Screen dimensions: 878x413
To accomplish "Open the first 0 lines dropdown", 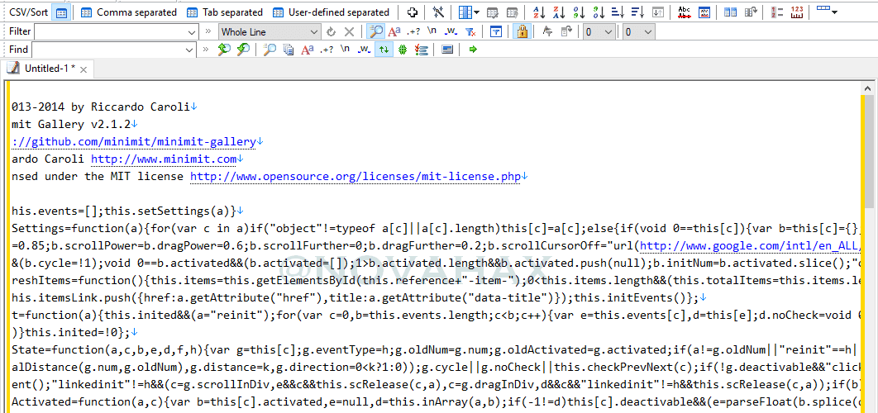I will click(x=598, y=32).
